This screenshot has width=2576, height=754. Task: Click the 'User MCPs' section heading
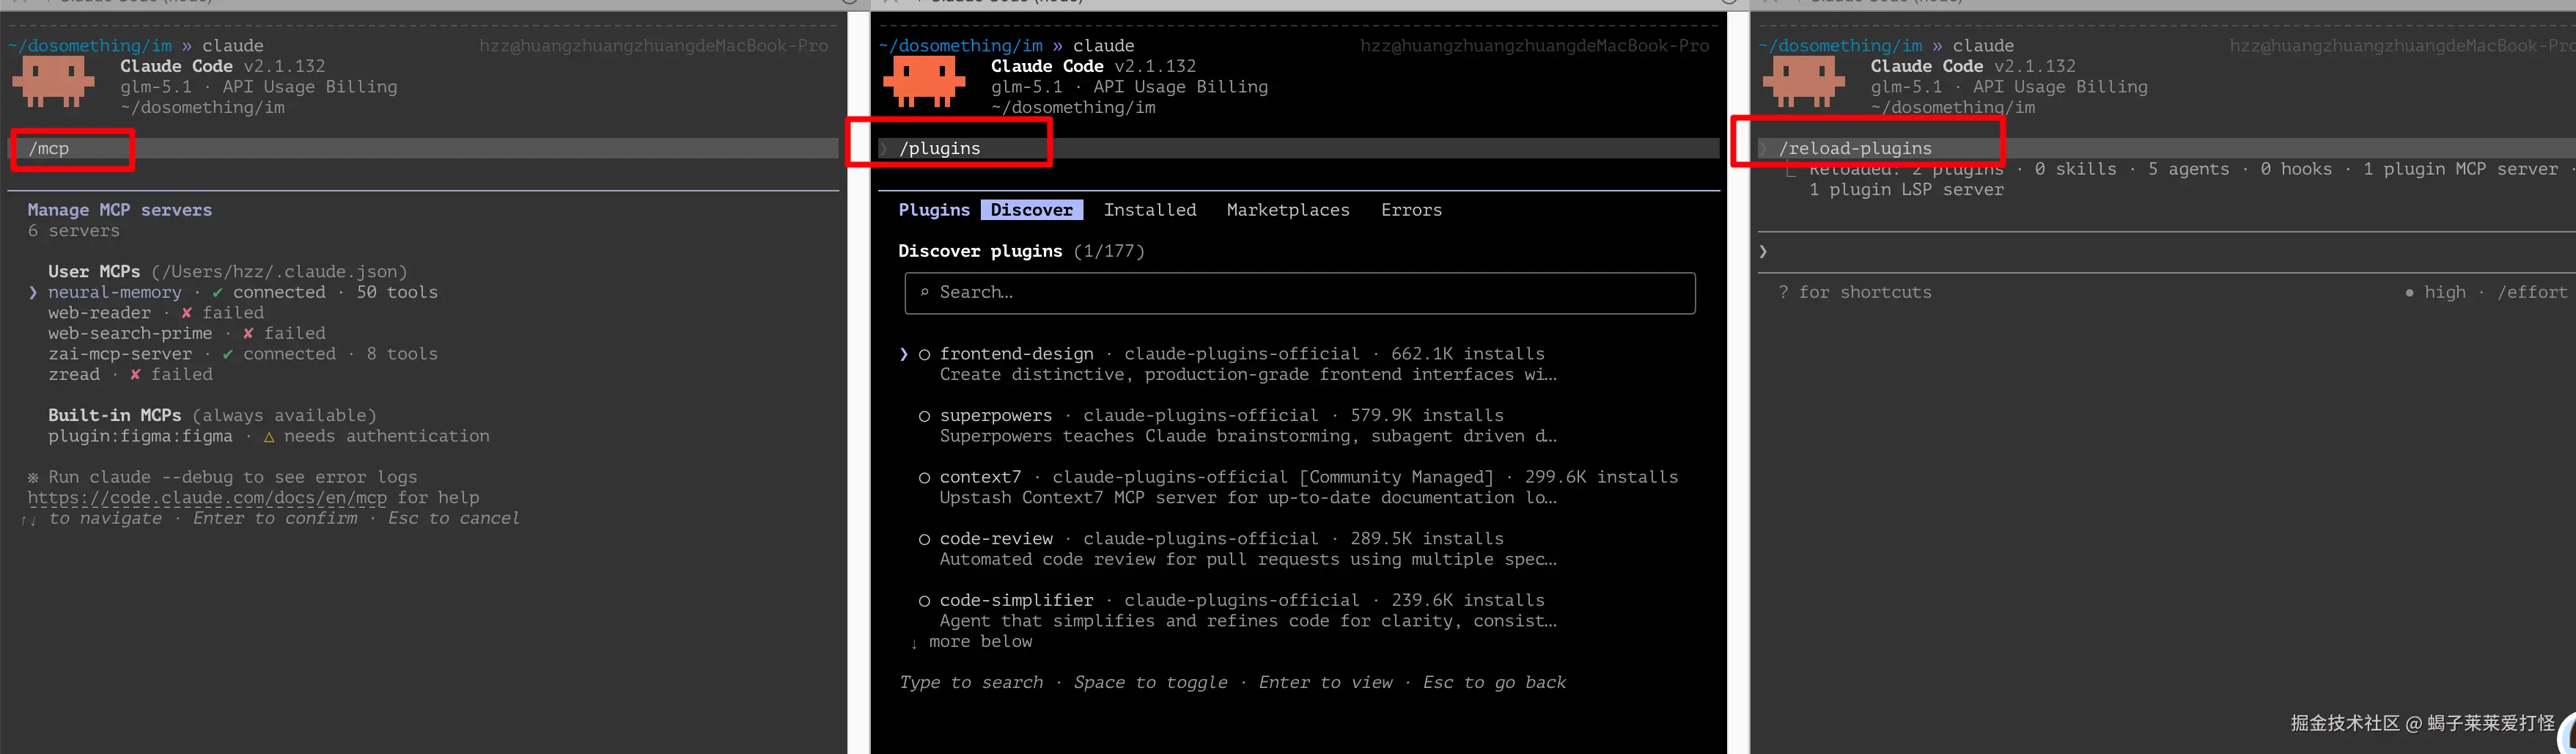94,272
